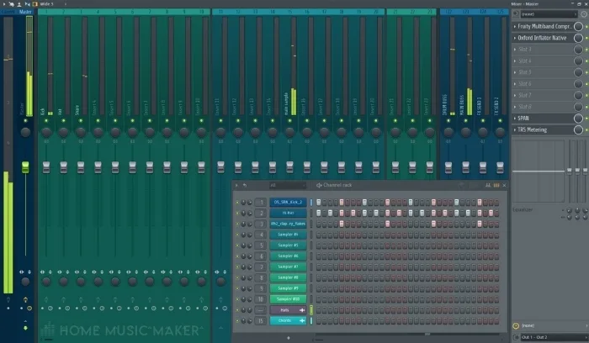Click undo icon in Channel rack header

[x=245, y=185]
